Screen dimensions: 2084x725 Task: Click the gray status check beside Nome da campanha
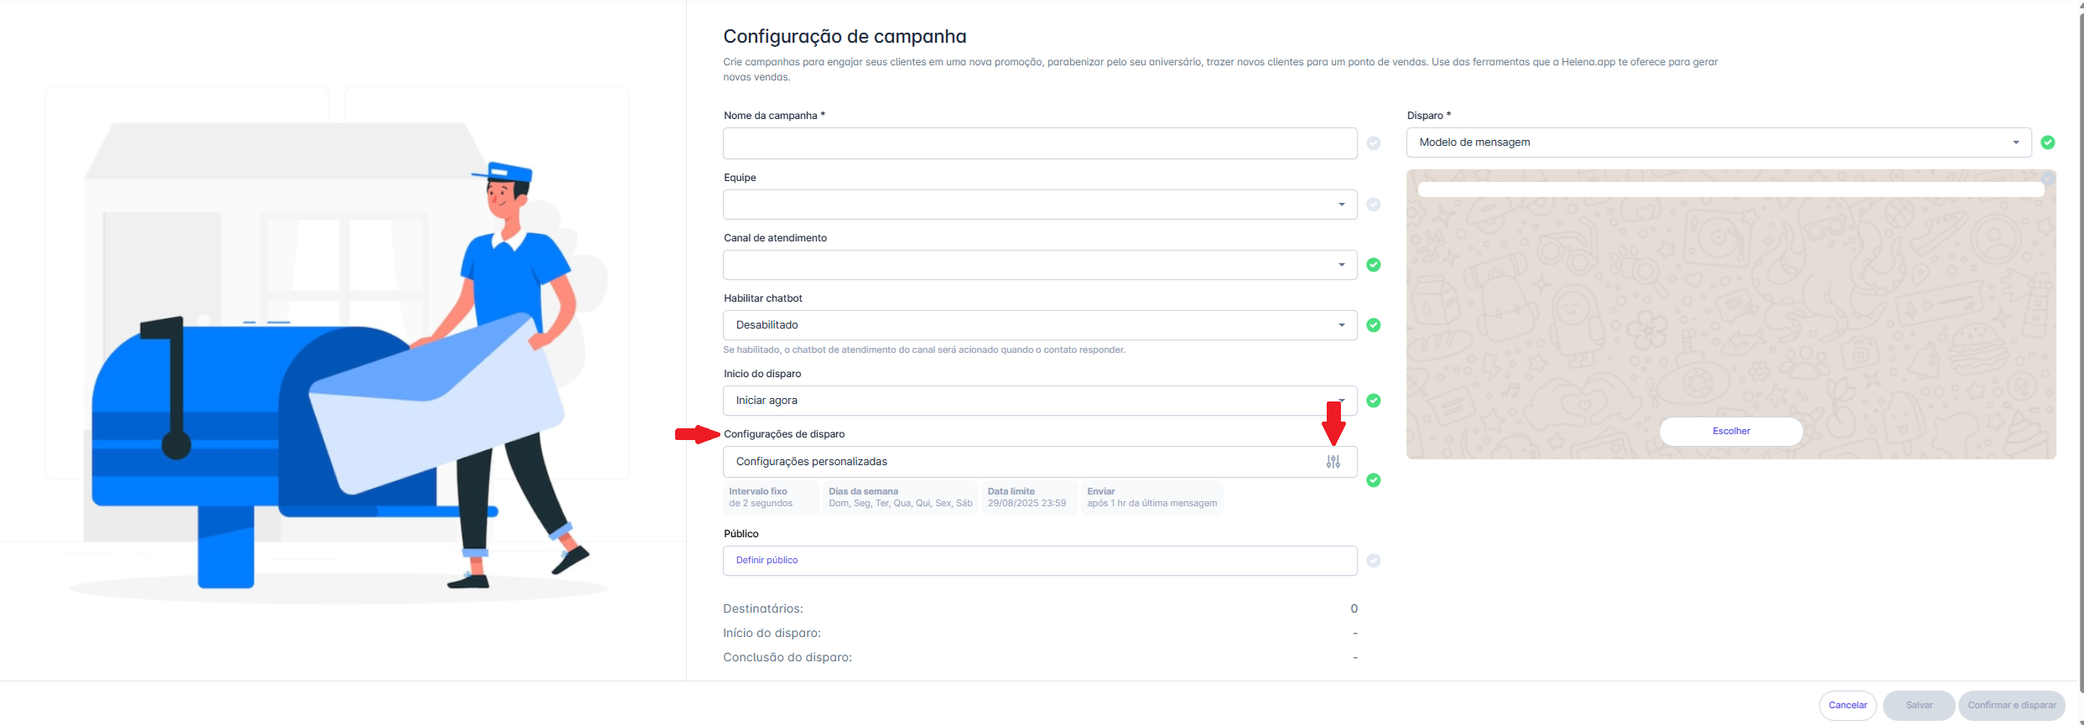pyautogui.click(x=1373, y=143)
